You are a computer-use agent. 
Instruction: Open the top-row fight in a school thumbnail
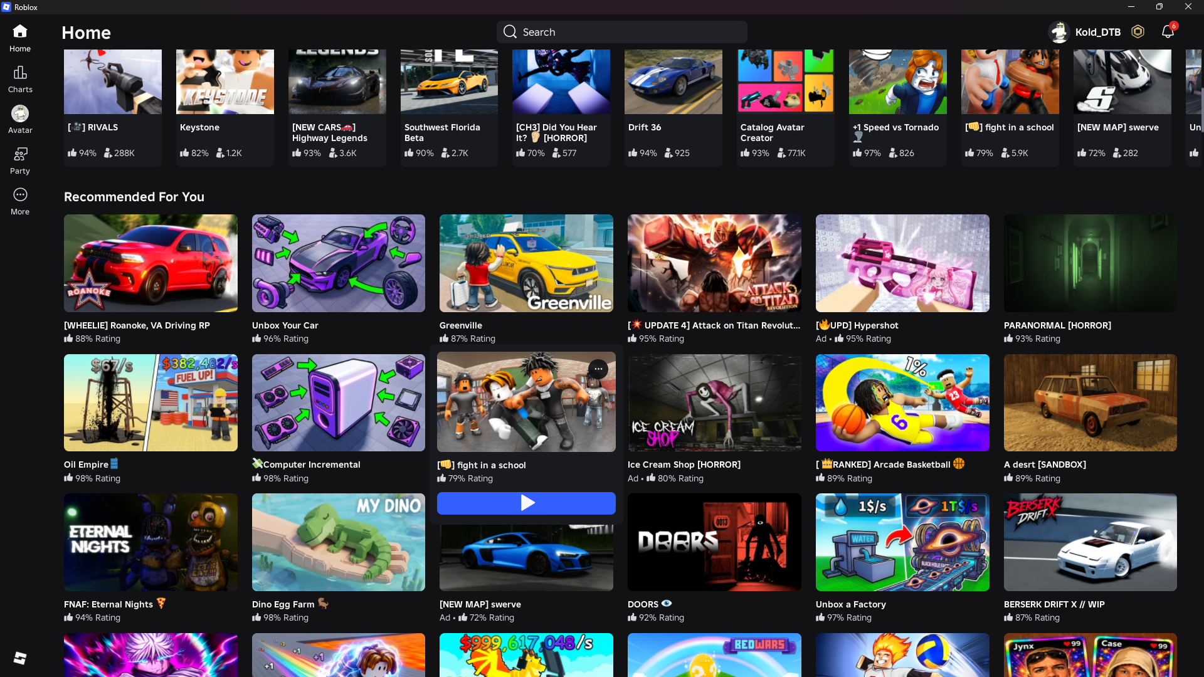(1010, 81)
